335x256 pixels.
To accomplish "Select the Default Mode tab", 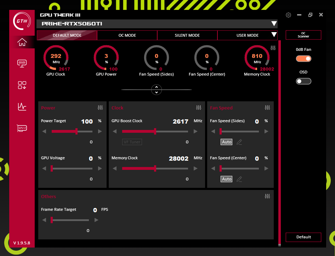I will [67, 35].
